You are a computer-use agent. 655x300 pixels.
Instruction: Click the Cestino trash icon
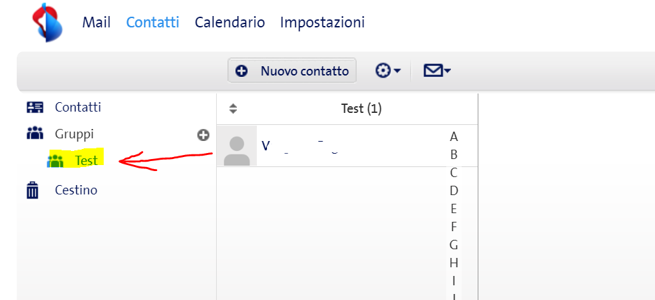(33, 190)
